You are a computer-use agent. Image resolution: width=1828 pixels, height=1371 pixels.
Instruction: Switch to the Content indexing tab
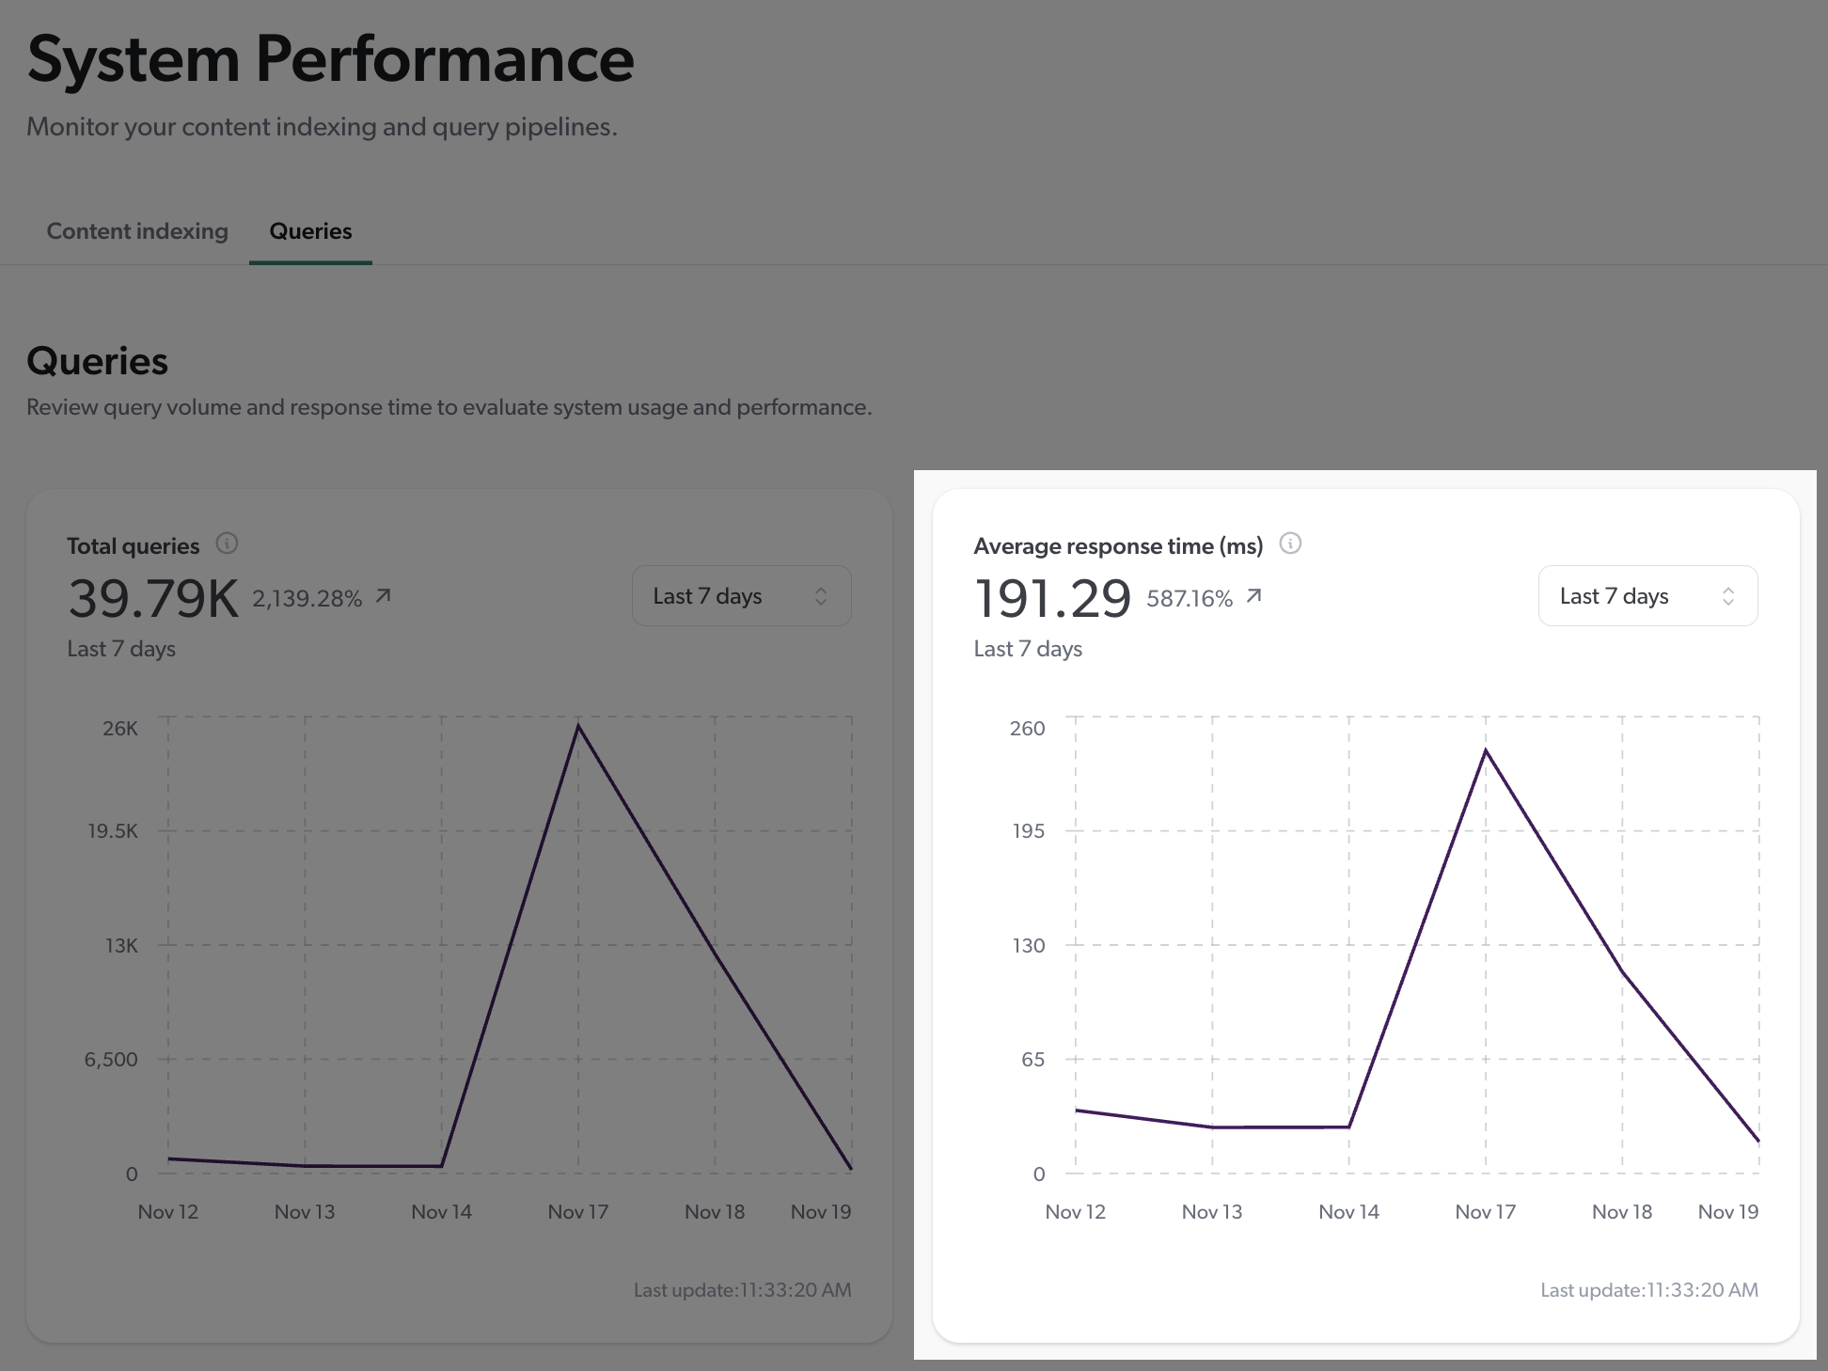point(137,231)
